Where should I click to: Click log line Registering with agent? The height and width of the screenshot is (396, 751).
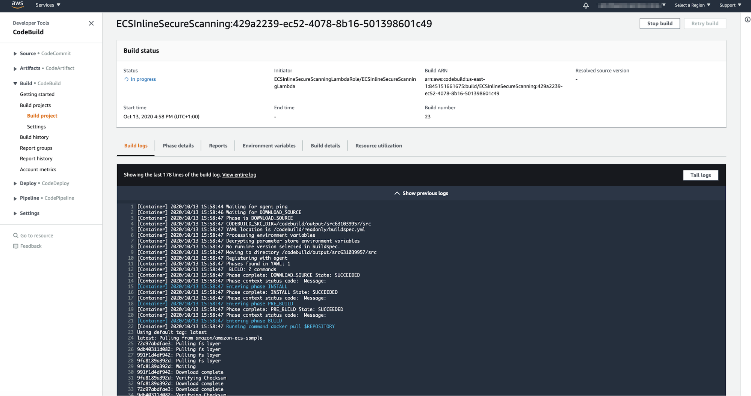(x=212, y=258)
